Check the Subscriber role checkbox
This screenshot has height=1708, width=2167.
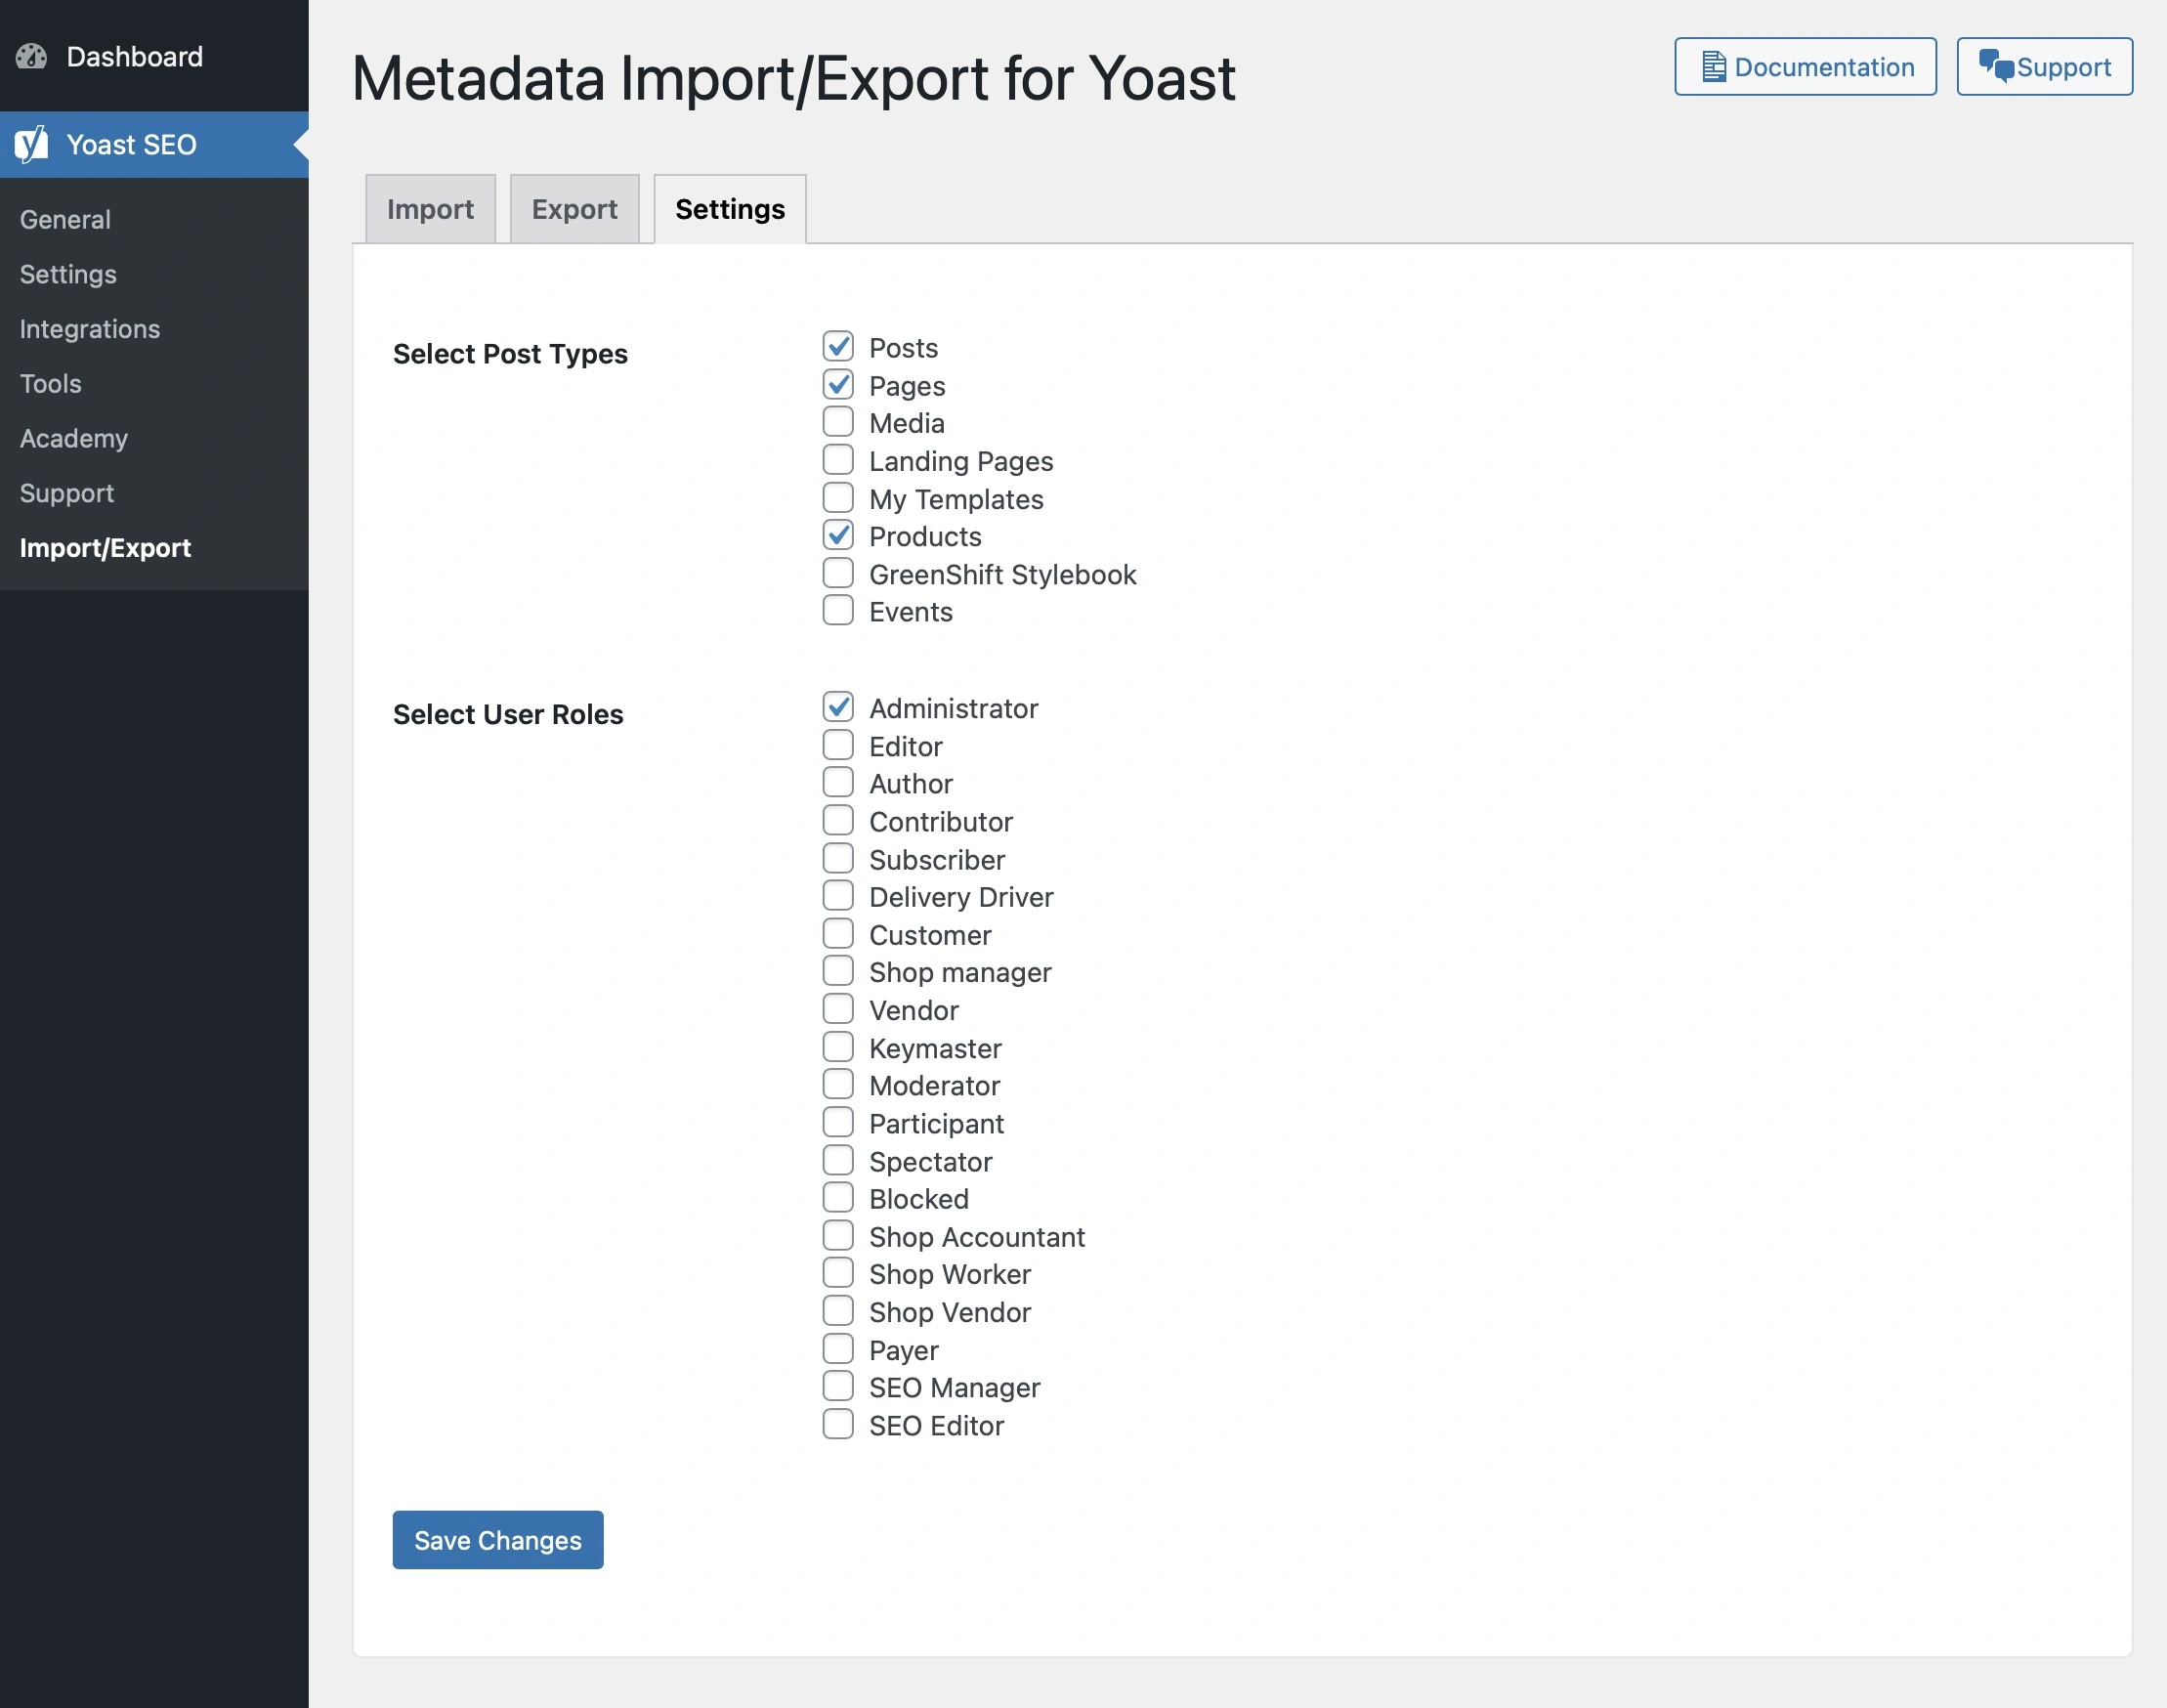[x=838, y=857]
